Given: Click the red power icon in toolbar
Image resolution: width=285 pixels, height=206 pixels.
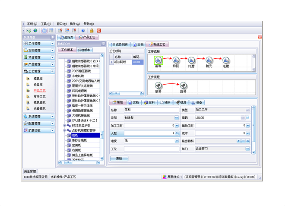Looking at the screenshot, I should 98,31.
